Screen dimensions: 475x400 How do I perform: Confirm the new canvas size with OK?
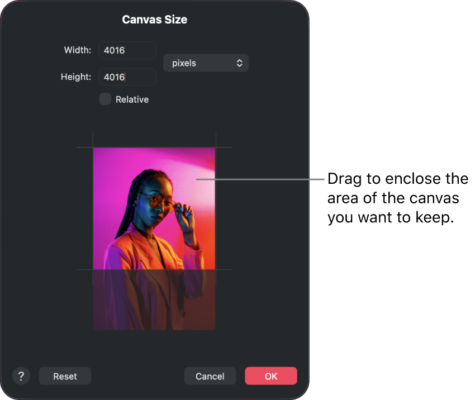point(270,376)
